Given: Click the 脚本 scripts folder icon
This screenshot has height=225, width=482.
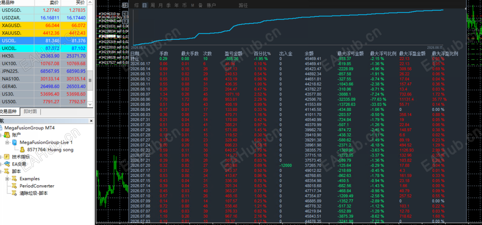Looking at the screenshot, I should [7, 171].
